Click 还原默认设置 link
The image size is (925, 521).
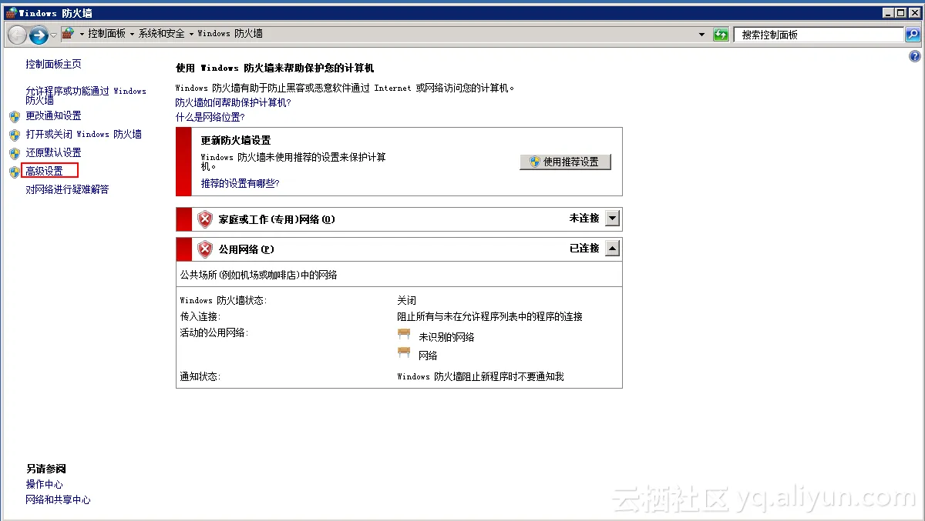(x=53, y=153)
